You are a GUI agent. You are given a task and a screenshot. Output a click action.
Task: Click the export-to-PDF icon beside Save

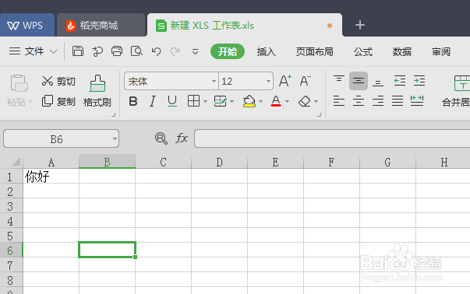[97, 51]
